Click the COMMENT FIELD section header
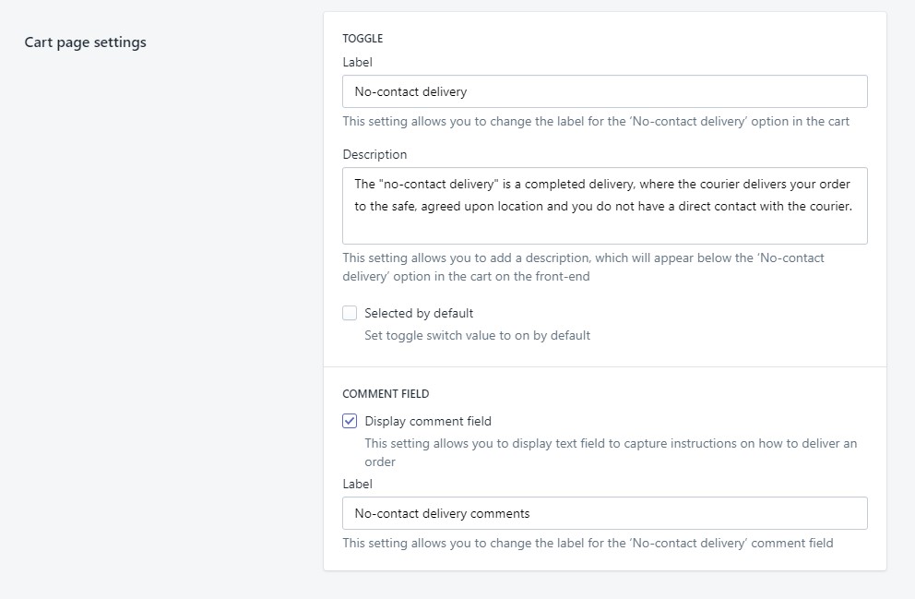The image size is (915, 599). coord(385,393)
